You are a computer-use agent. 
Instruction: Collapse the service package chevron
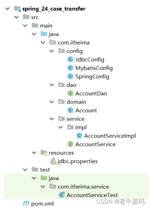52,119
